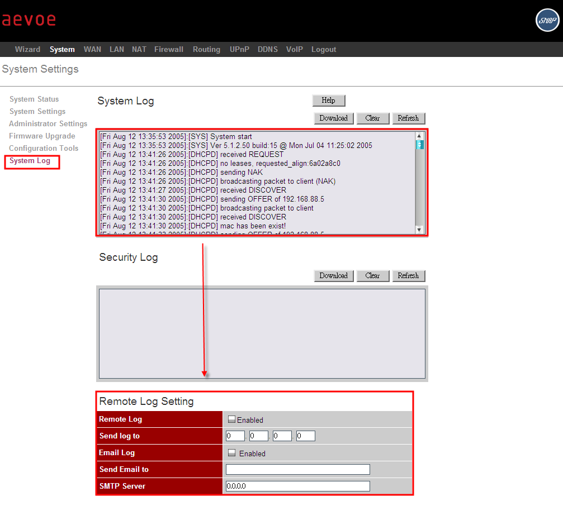Click log line 'broadcasting packet to client (NAK)'

click(217, 182)
